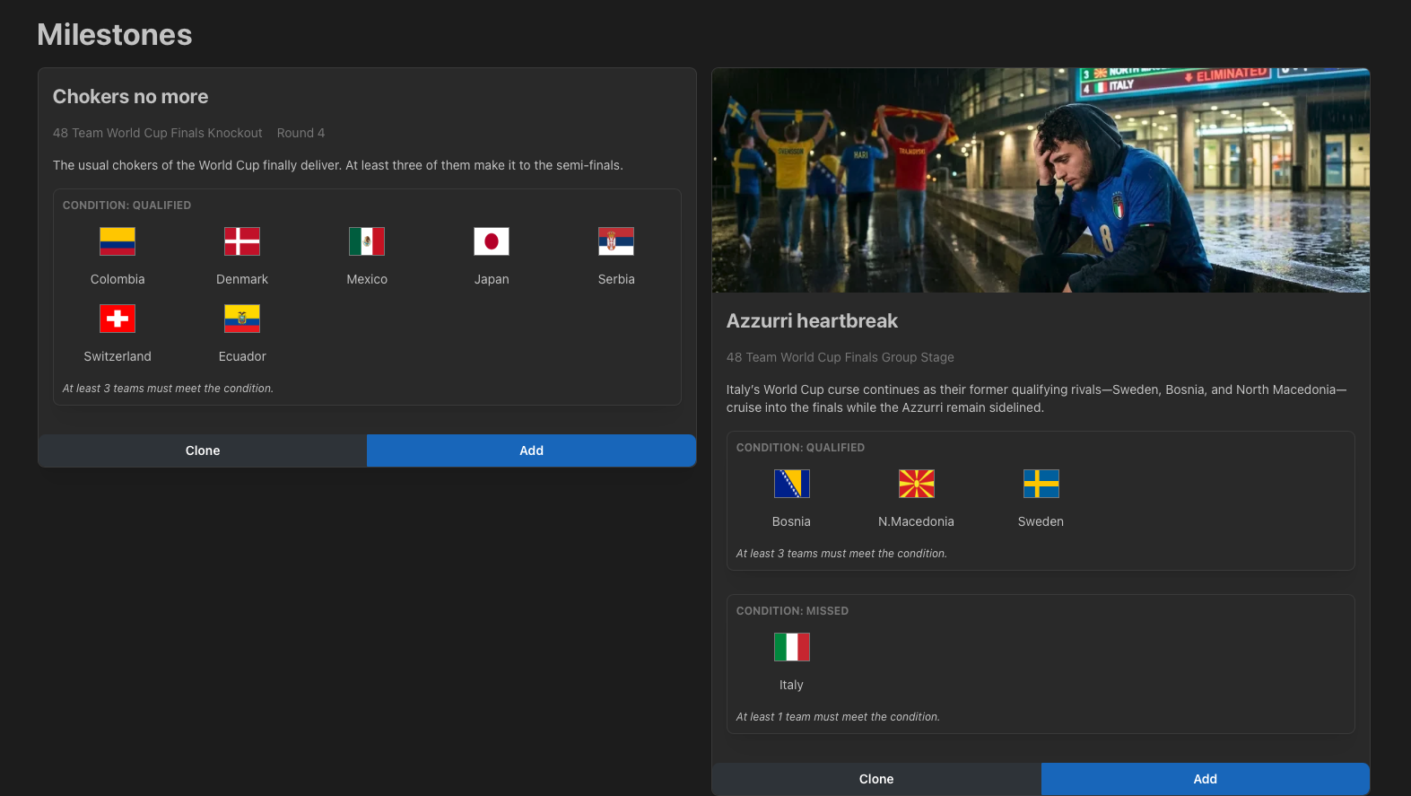Click the Japan flag icon
The image size is (1411, 796).
(x=492, y=241)
